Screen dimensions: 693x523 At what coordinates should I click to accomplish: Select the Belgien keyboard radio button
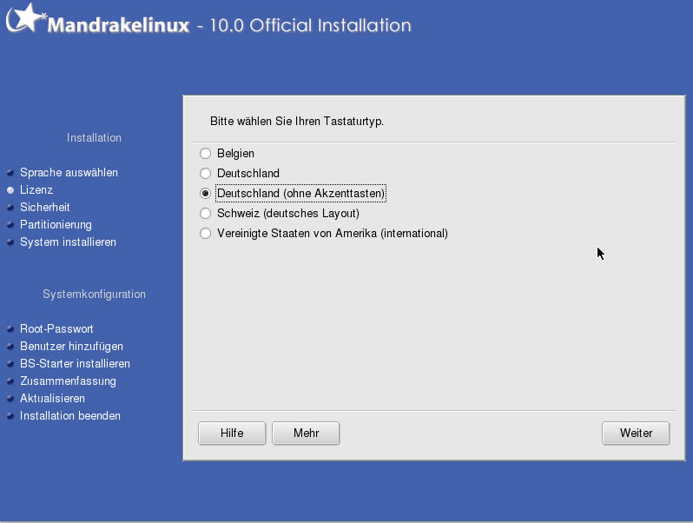pos(205,154)
